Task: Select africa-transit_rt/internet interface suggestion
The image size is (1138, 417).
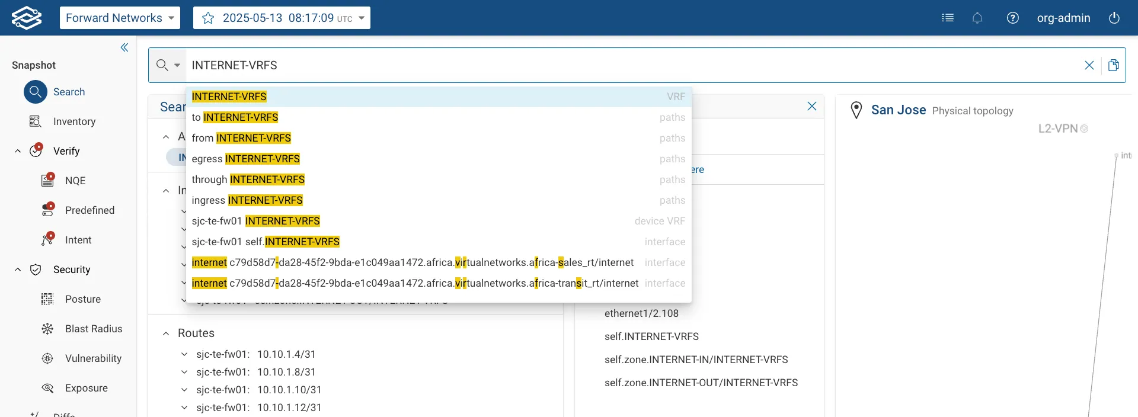Action: point(439,283)
